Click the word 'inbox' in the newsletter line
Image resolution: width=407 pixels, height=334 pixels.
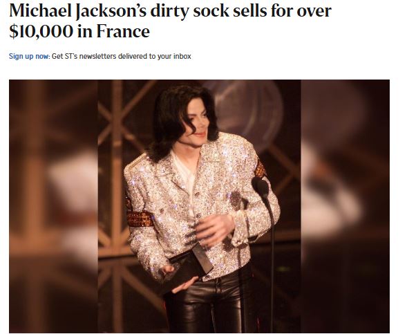[182, 56]
